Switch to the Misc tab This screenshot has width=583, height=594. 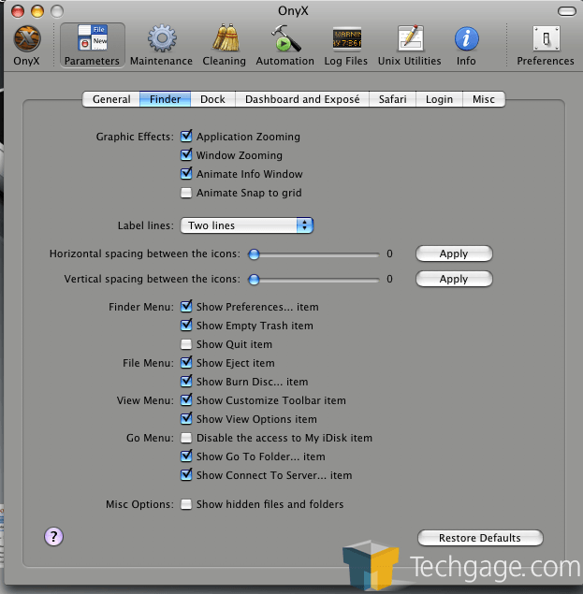[x=484, y=99]
